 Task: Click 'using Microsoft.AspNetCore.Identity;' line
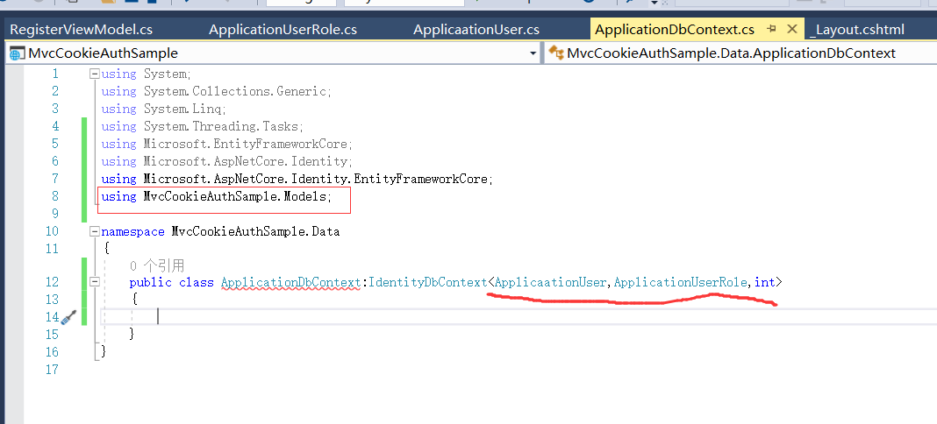tap(227, 161)
